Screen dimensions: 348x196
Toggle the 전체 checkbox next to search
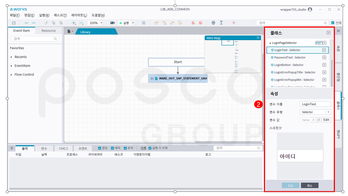point(333,23)
